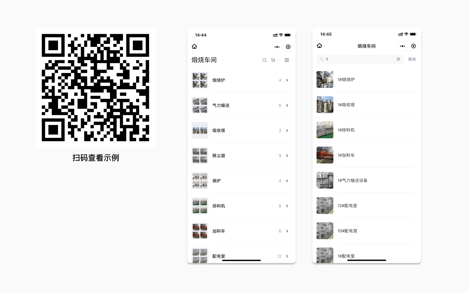Open the 1#排料机 result thumbnail
This screenshot has height=293, width=469.
pyautogui.click(x=325, y=130)
